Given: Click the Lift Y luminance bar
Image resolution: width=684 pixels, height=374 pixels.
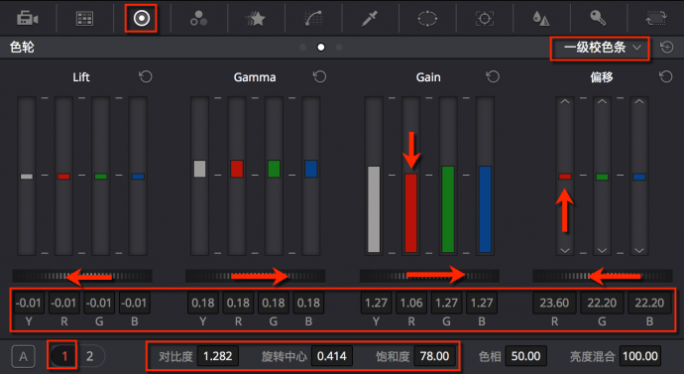Looking at the screenshot, I should coord(27,176).
